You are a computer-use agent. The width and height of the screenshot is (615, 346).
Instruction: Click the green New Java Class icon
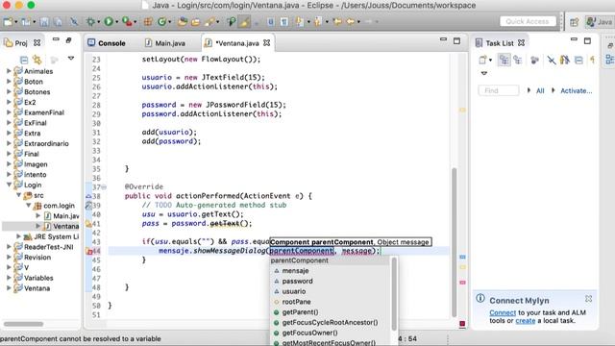click(x=161, y=22)
